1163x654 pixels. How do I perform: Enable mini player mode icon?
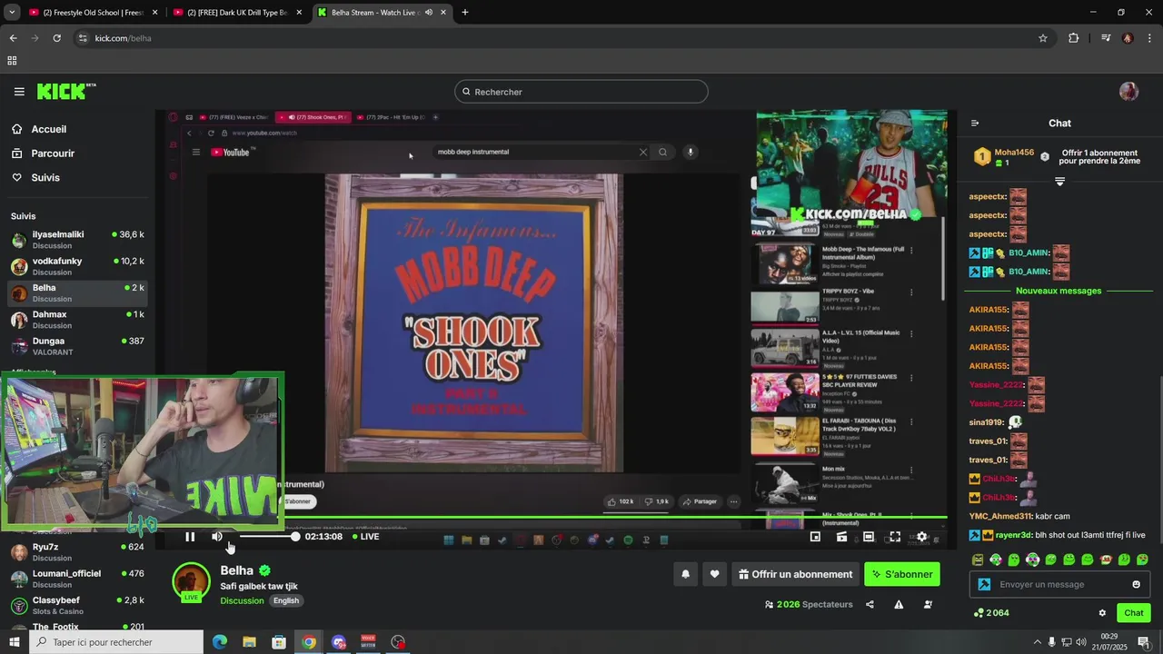815,537
